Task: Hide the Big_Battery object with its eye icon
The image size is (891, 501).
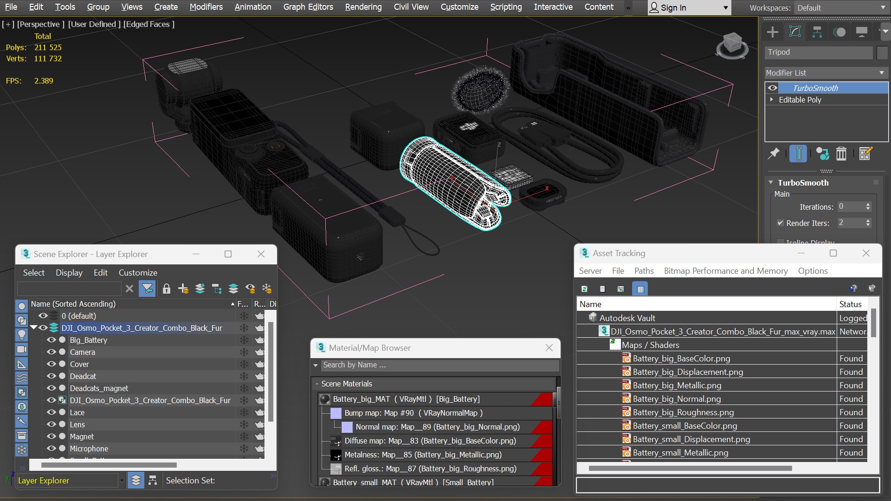Action: pyautogui.click(x=52, y=340)
